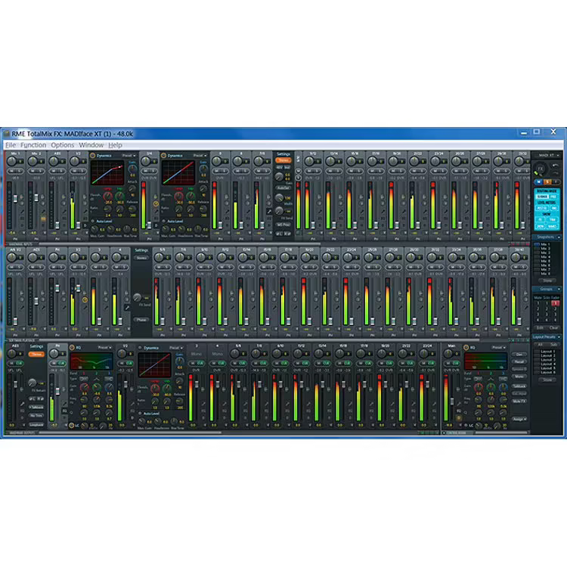Image resolution: width=567 pixels, height=567 pixels.
Task: Open the Function menu
Action: pos(33,144)
